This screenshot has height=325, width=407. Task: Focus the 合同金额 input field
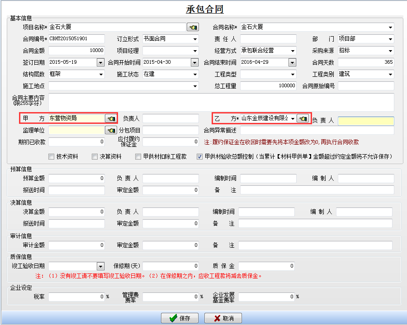pyautogui.click(x=76, y=51)
